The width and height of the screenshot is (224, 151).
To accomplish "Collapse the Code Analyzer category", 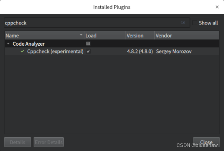I will click(8, 44).
